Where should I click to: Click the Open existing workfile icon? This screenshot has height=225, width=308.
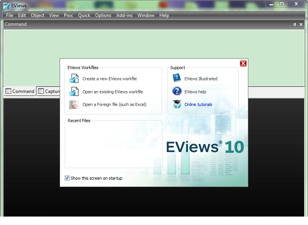[74, 91]
